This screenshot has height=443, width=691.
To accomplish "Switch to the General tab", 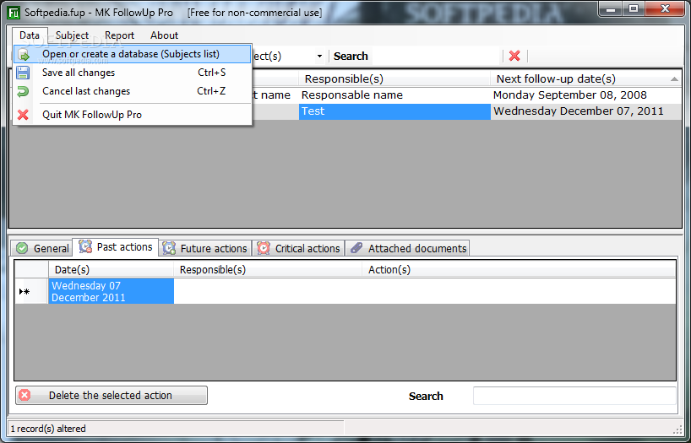I will 42,248.
